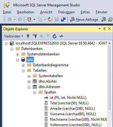Click the navigate back arrow in toolbar
The image size is (113, 127).
(x=10, y=19)
